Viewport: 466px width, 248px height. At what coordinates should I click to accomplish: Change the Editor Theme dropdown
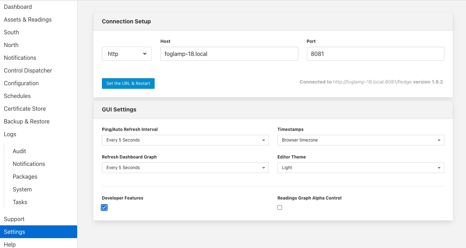tap(361, 168)
